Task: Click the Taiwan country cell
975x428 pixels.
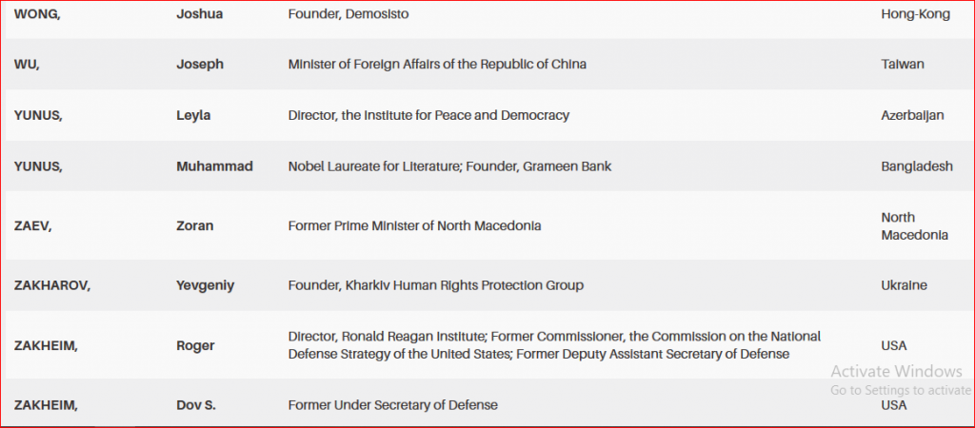Action: (x=903, y=65)
